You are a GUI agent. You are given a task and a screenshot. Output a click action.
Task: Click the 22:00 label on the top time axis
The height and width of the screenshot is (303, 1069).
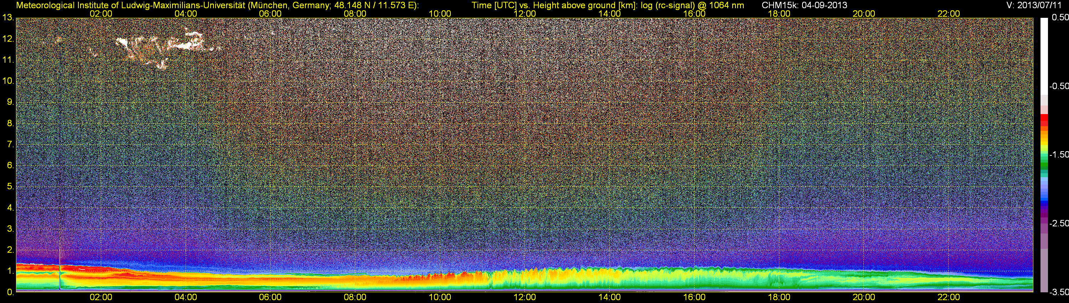(949, 14)
